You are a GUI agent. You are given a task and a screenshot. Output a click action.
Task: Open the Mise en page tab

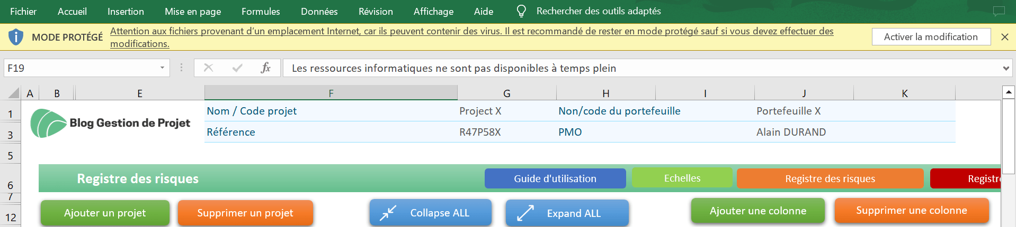(193, 11)
